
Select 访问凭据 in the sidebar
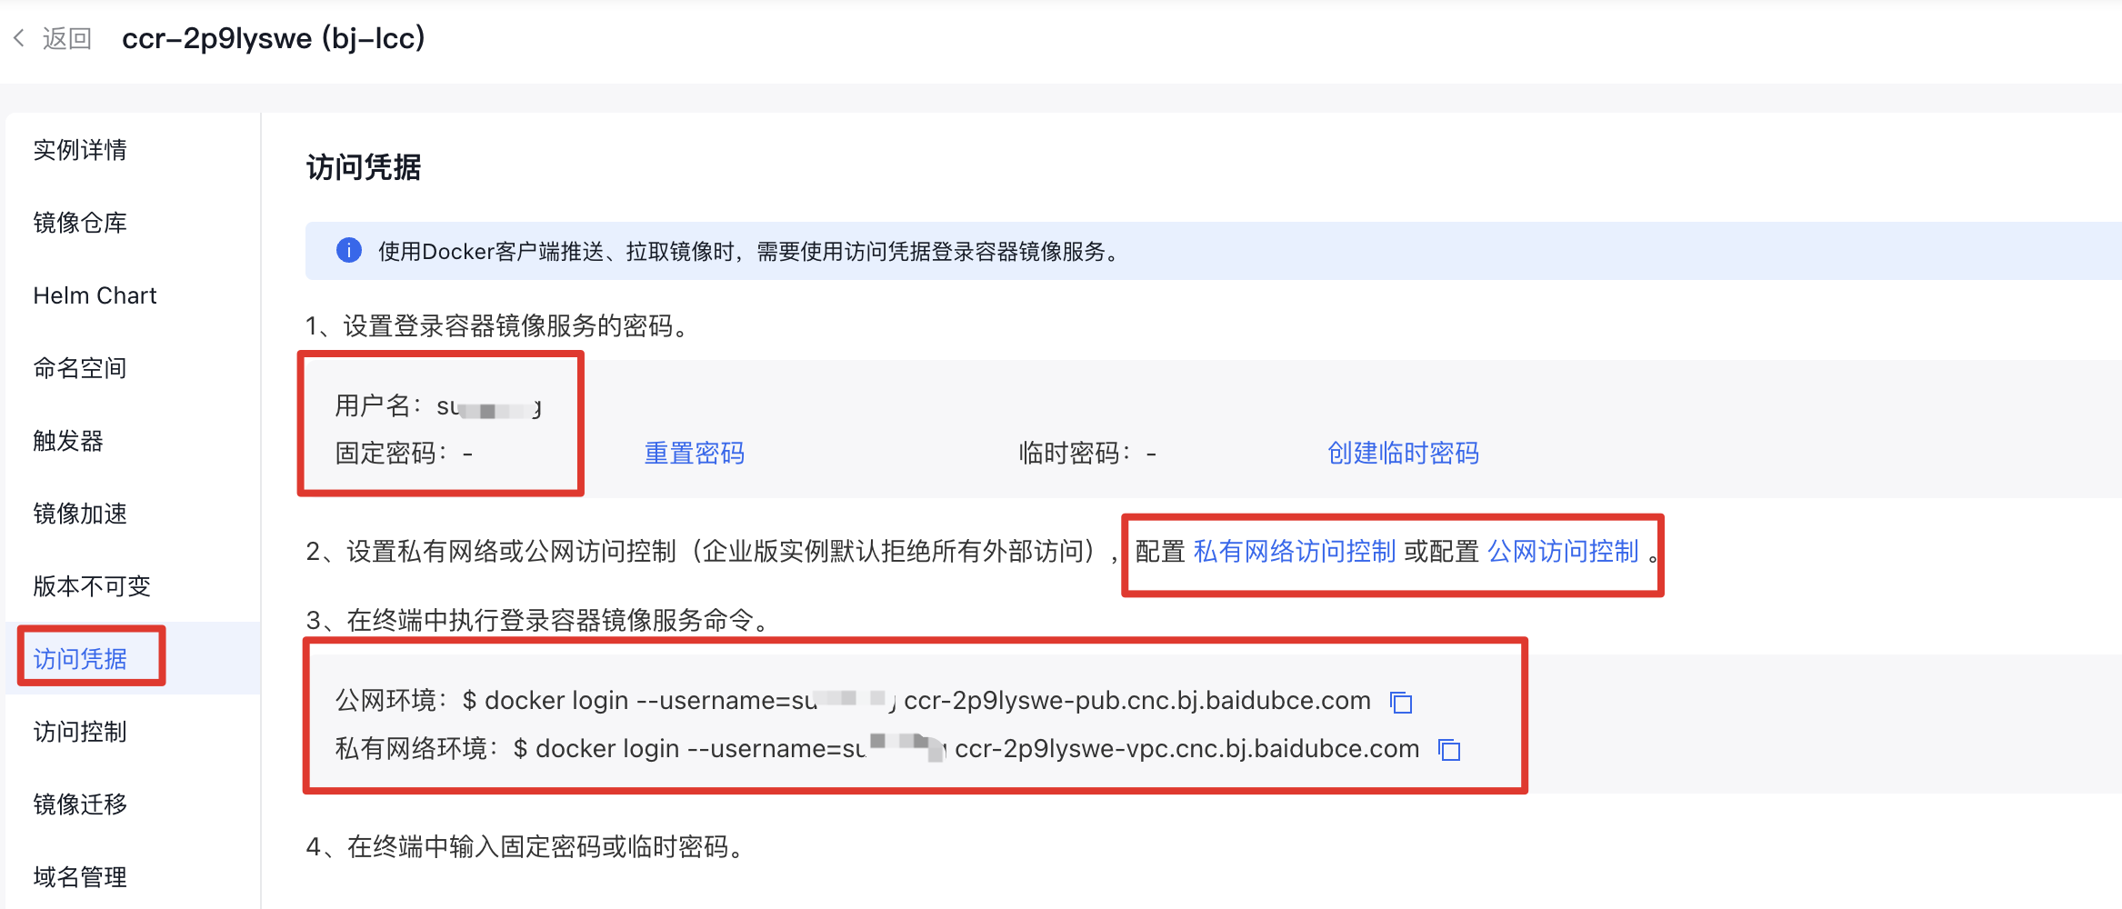point(80,659)
